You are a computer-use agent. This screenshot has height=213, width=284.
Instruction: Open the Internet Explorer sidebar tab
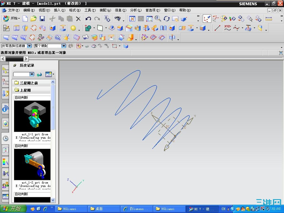(5, 124)
